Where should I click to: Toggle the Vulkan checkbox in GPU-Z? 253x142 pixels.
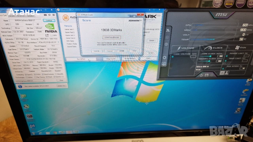click(27, 77)
